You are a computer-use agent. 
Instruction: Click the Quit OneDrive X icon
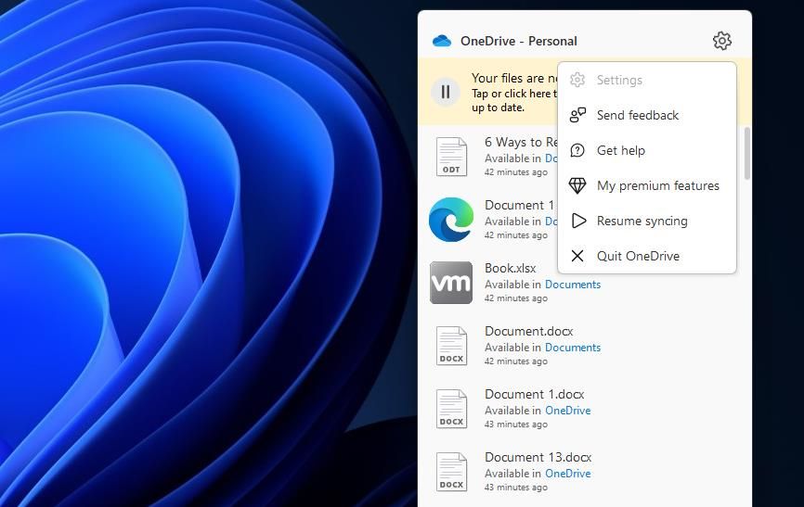(x=577, y=256)
